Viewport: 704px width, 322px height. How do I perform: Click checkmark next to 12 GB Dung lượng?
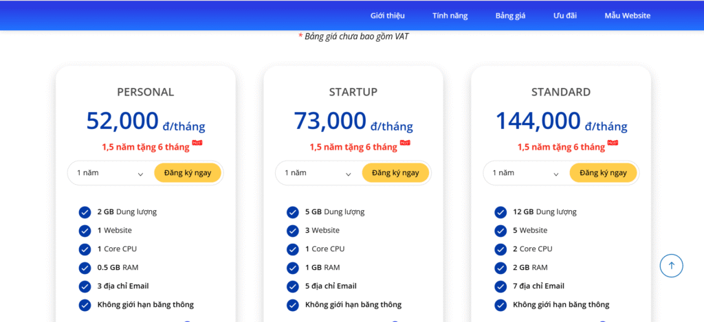click(500, 211)
